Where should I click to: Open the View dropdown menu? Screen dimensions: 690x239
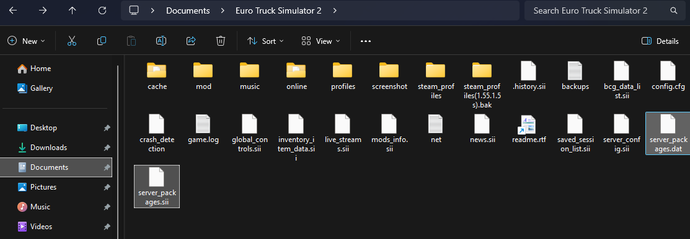click(321, 41)
